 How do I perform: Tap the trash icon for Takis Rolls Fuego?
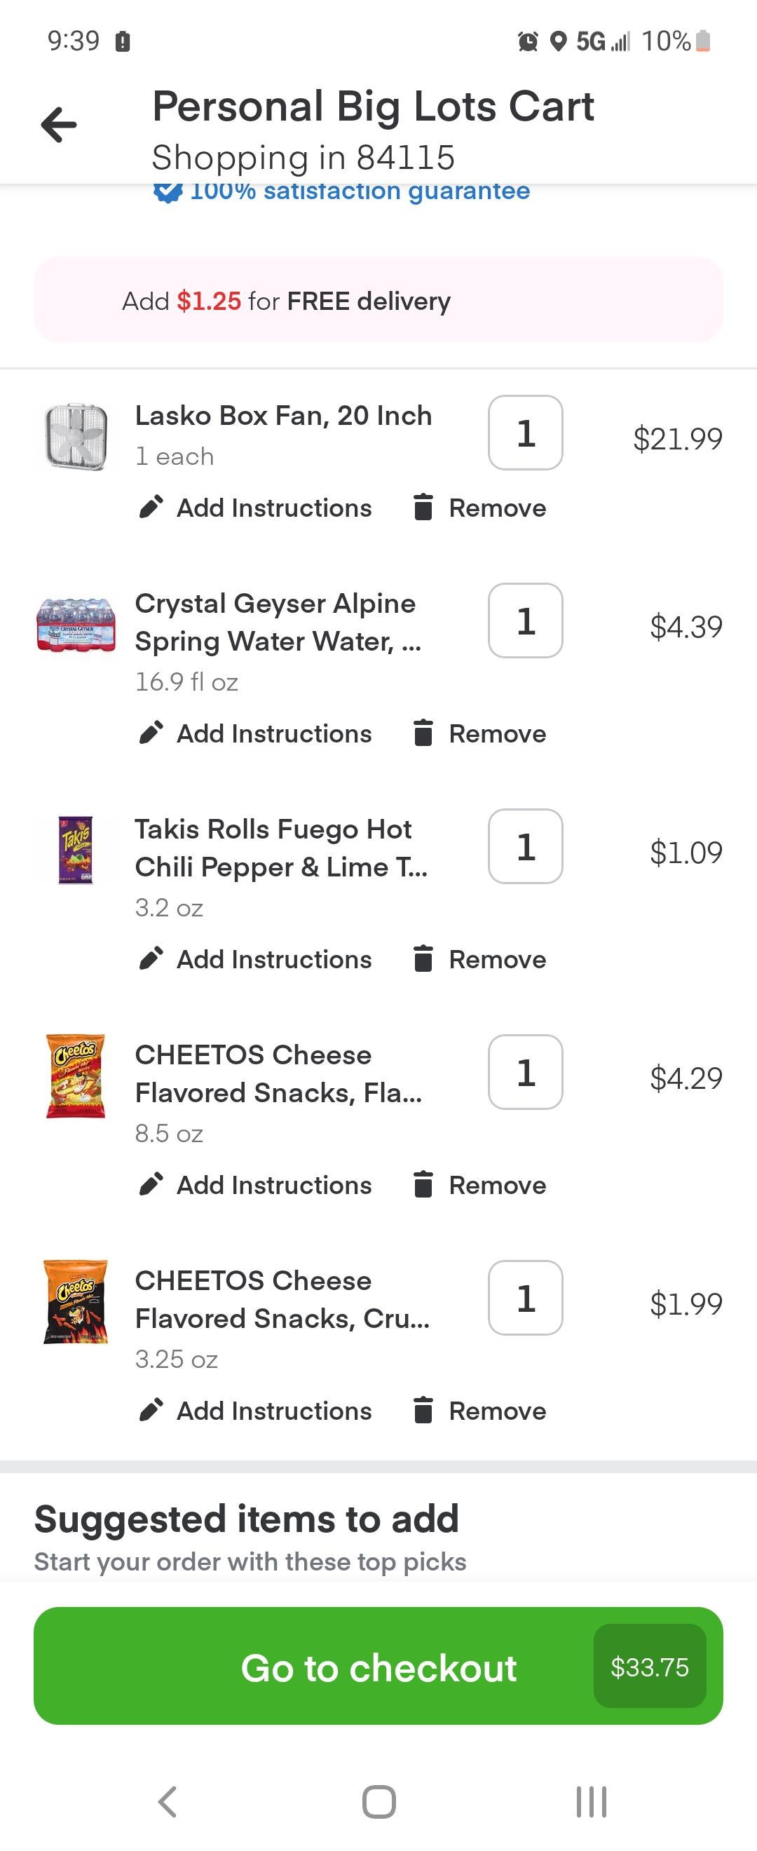coord(423,958)
